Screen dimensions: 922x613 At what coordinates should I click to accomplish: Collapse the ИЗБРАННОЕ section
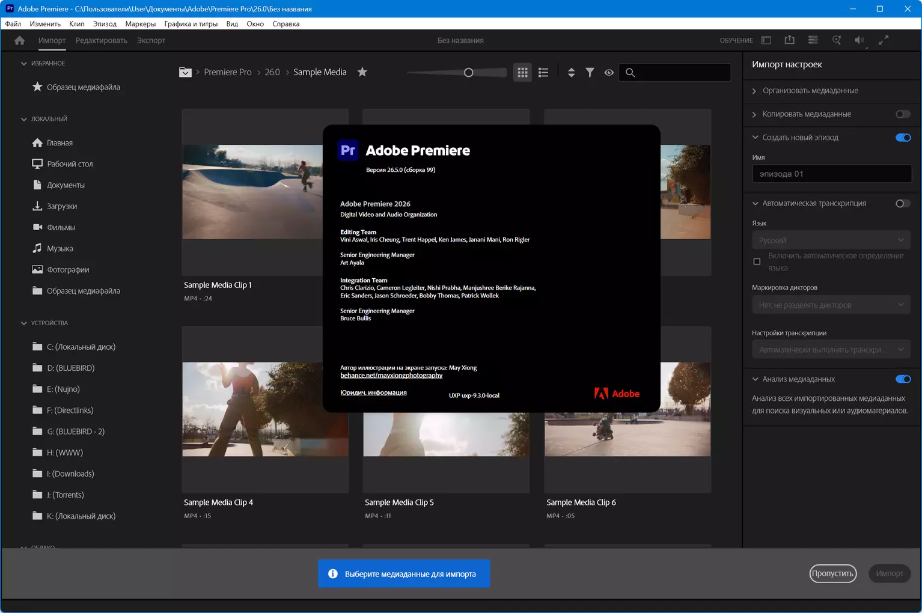pos(24,63)
